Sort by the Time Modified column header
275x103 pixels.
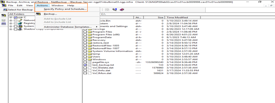point(183,17)
